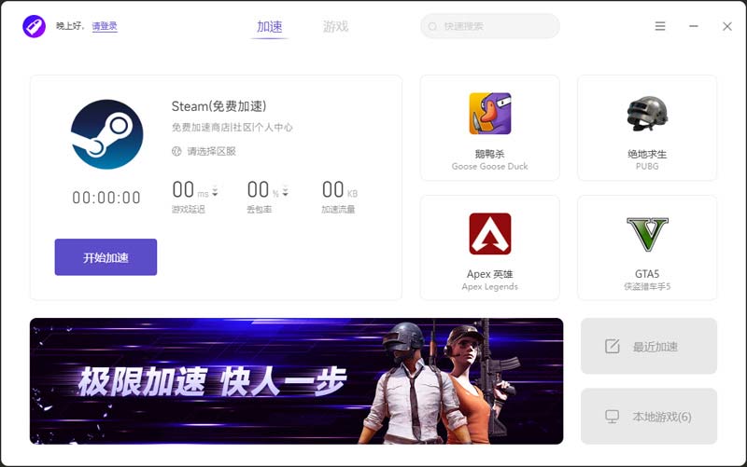
Task: Open the 本地游戏(6) button
Action: point(649,416)
